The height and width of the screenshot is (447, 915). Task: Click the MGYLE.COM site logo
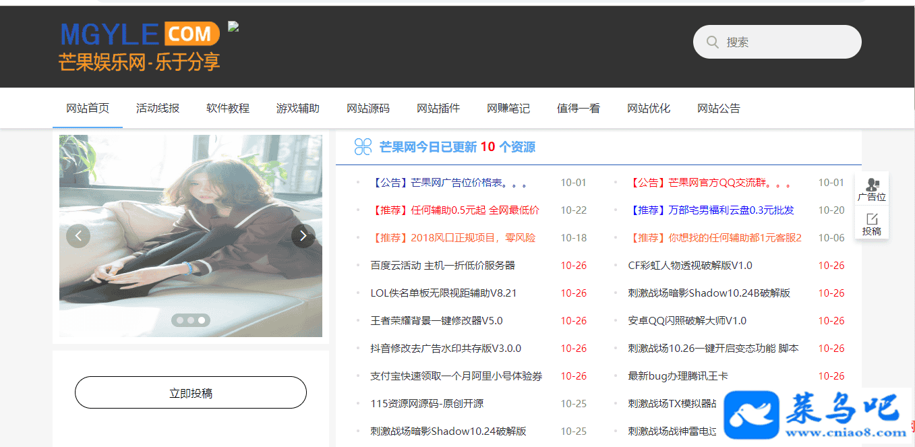point(140,46)
